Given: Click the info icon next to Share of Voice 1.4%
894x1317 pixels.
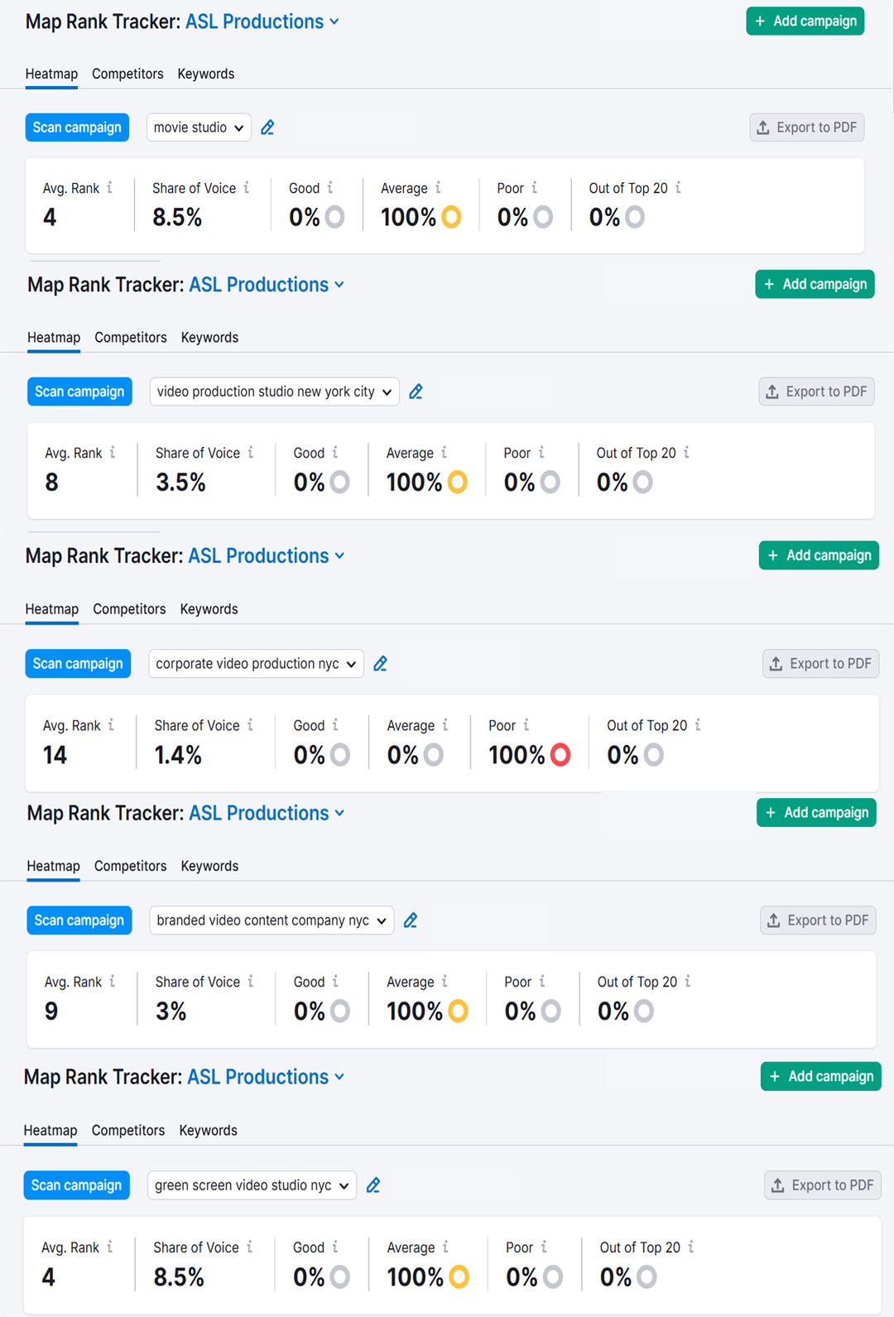Looking at the screenshot, I should (250, 725).
